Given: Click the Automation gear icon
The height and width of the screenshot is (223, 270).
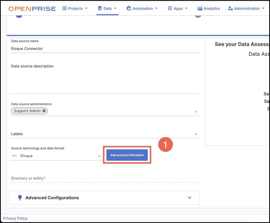Looking at the screenshot, I should tap(129, 8).
